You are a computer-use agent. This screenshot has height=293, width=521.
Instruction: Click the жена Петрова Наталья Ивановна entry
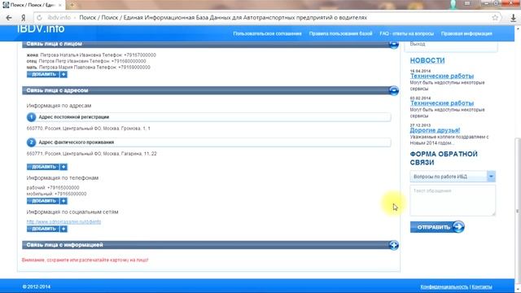coord(91,55)
